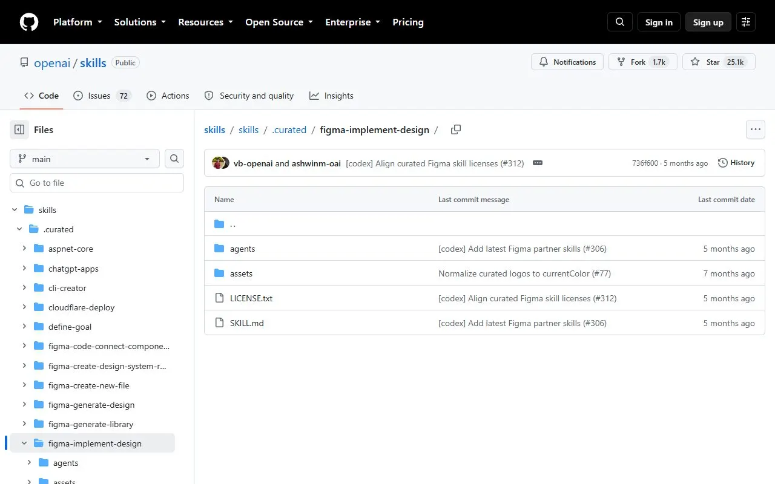
Task: Expand the agents subfolder chevron in tree
Action: tap(29, 463)
